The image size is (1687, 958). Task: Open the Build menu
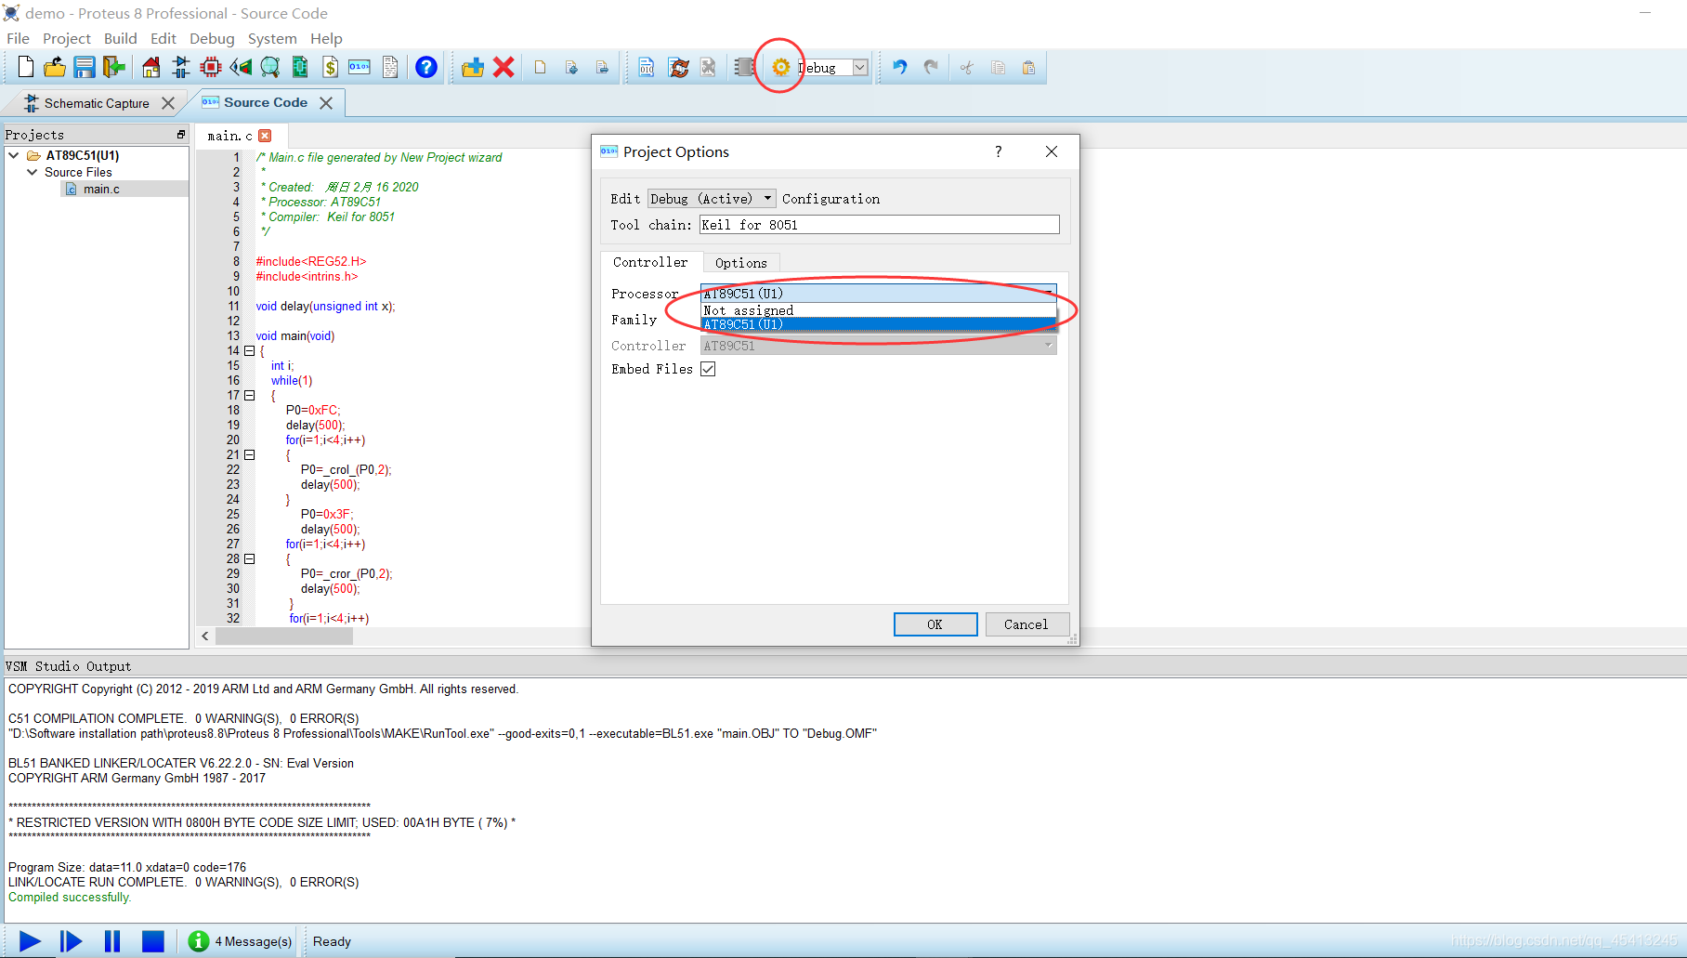121,38
